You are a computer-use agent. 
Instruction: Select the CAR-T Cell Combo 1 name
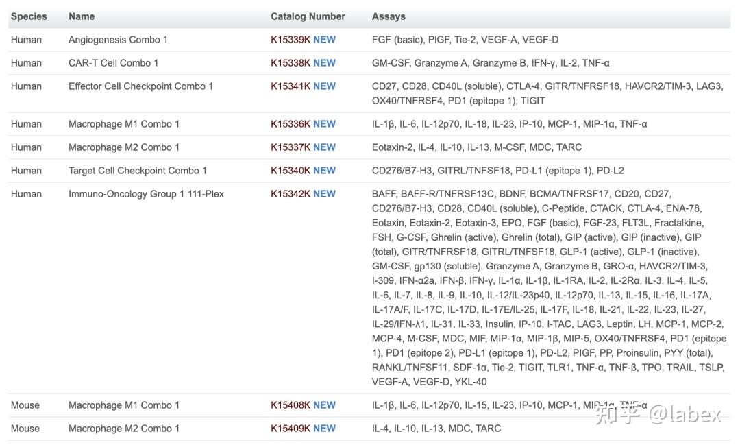pos(113,63)
